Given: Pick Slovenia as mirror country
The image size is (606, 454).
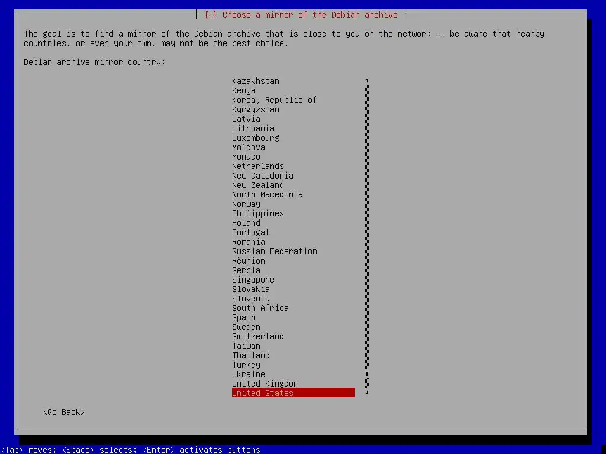Looking at the screenshot, I should click(x=250, y=299).
